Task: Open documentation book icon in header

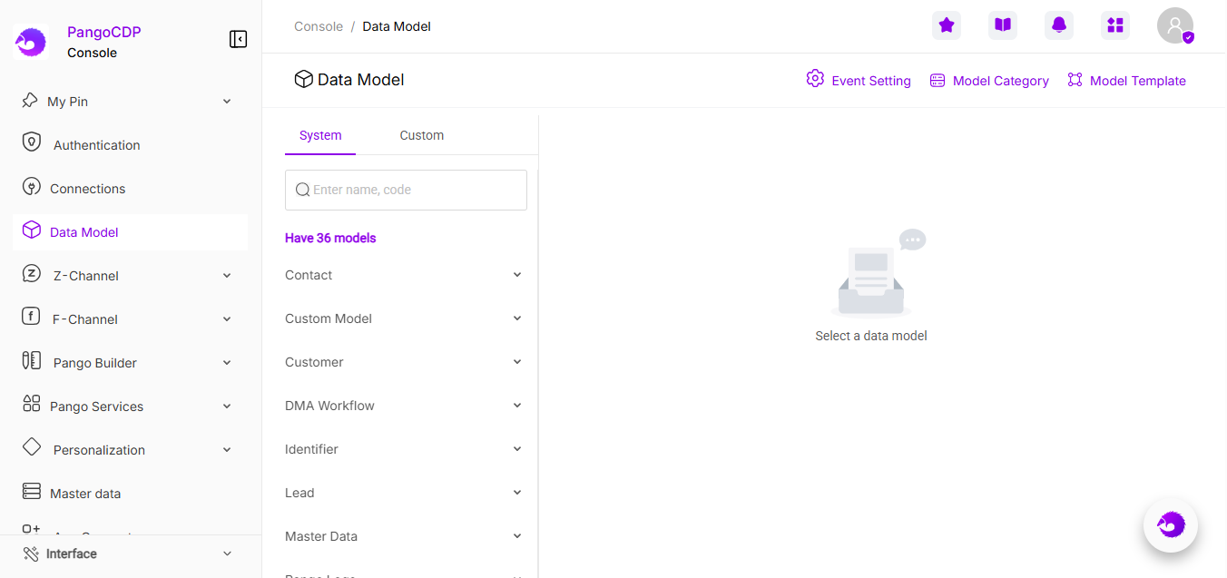Action: click(x=1003, y=25)
